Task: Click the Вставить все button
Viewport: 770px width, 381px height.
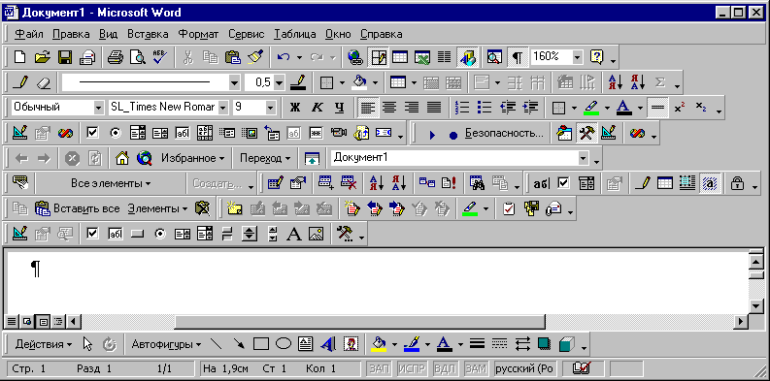Action: [x=78, y=208]
